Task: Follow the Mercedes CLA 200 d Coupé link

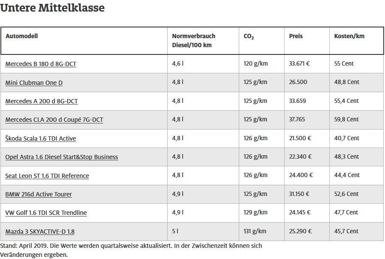Action: point(54,120)
